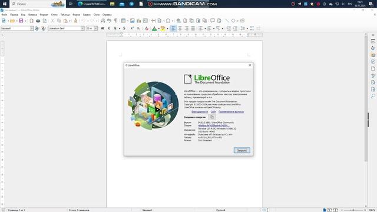
Task: Select Align Right paragraph button
Action: (x=186, y=28)
